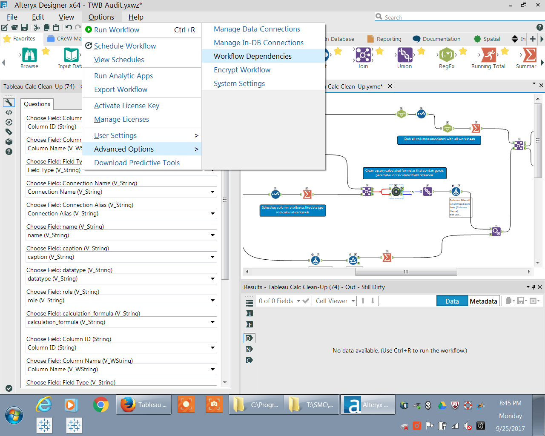Click Download Predictive Tools
545x436 pixels.
(x=137, y=163)
